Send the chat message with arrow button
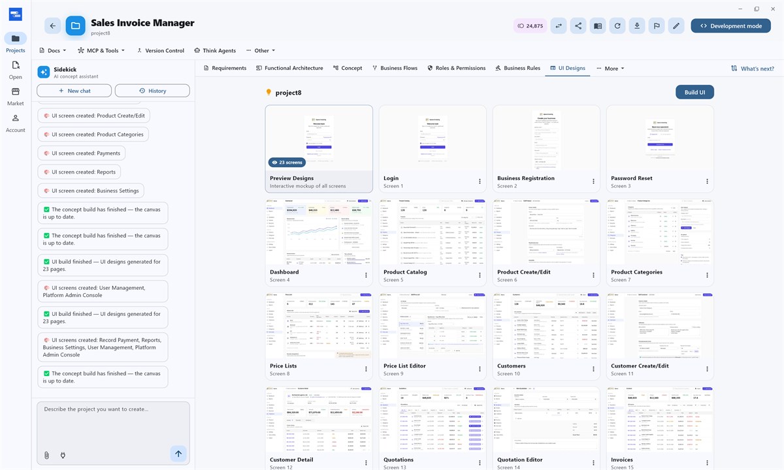 [x=178, y=454]
